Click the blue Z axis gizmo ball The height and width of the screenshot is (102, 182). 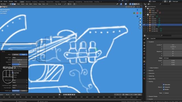[x=137, y=10]
